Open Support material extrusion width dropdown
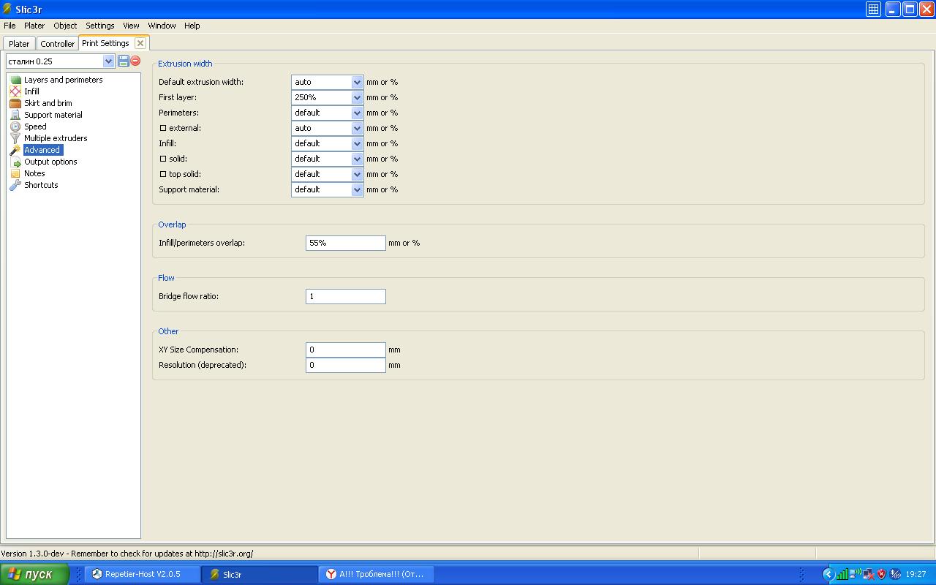Image resolution: width=936 pixels, height=585 pixels. (357, 189)
